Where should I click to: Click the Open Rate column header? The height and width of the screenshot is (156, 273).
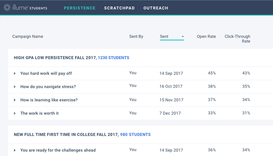click(206, 37)
